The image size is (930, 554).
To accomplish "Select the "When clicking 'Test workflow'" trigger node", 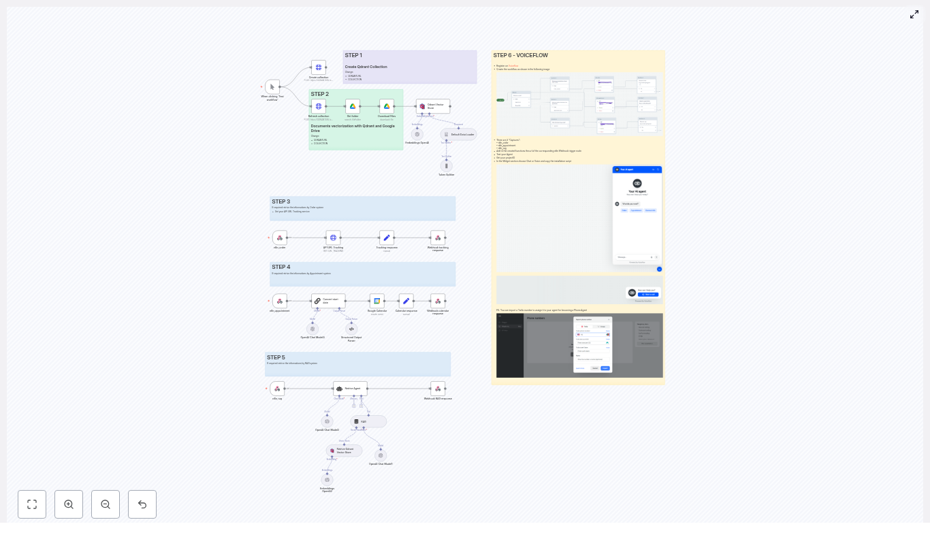I will (x=273, y=87).
